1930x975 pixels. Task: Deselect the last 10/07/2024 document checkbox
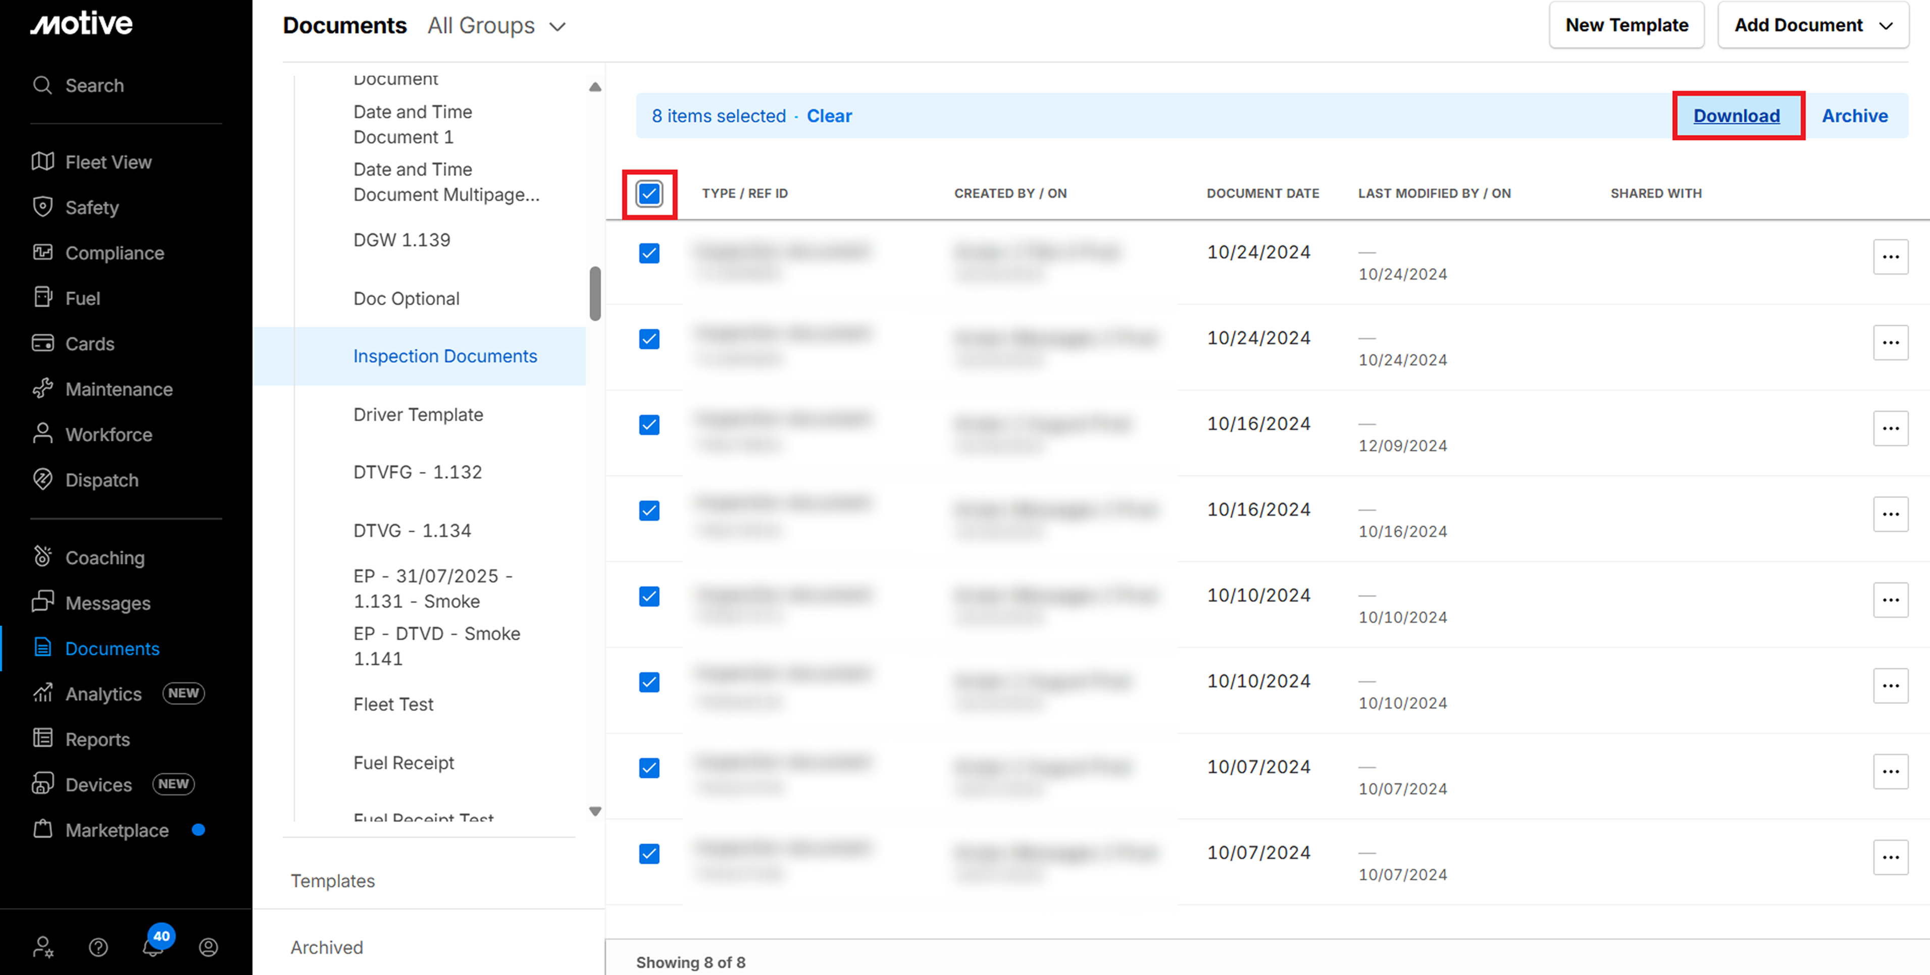point(649,854)
